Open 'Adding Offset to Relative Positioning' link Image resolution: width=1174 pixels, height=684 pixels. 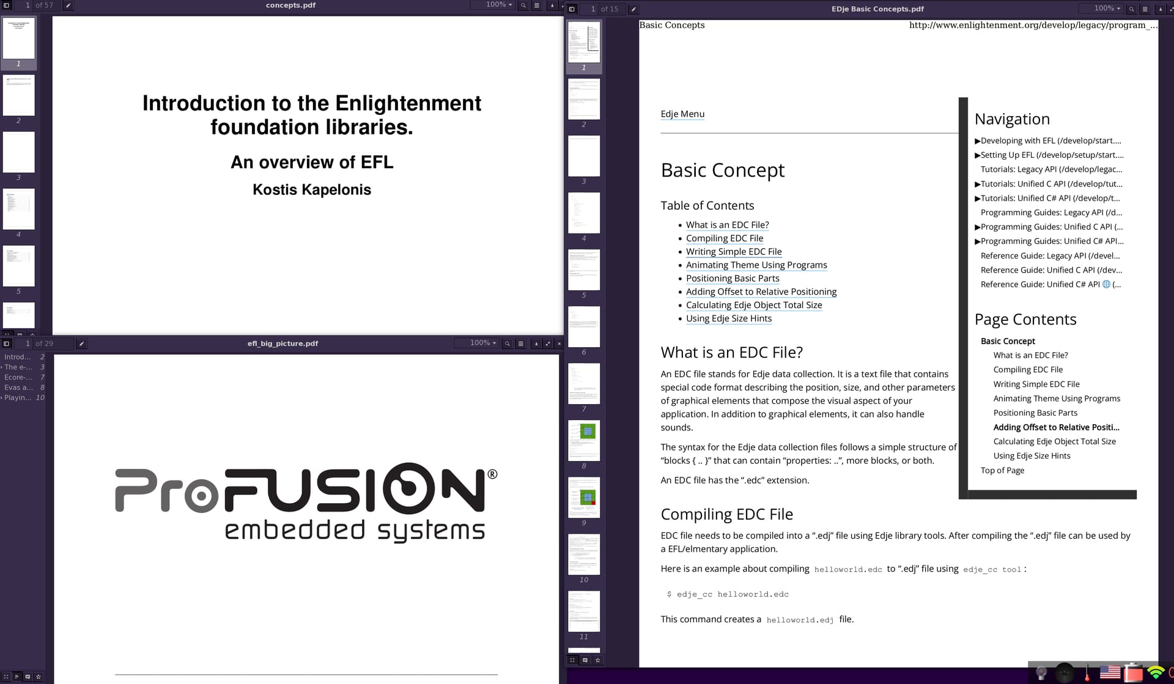(761, 292)
